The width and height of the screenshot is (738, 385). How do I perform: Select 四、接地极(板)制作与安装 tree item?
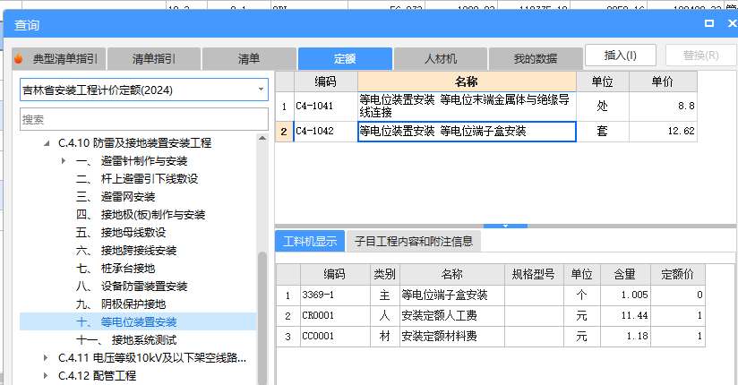pos(141,215)
